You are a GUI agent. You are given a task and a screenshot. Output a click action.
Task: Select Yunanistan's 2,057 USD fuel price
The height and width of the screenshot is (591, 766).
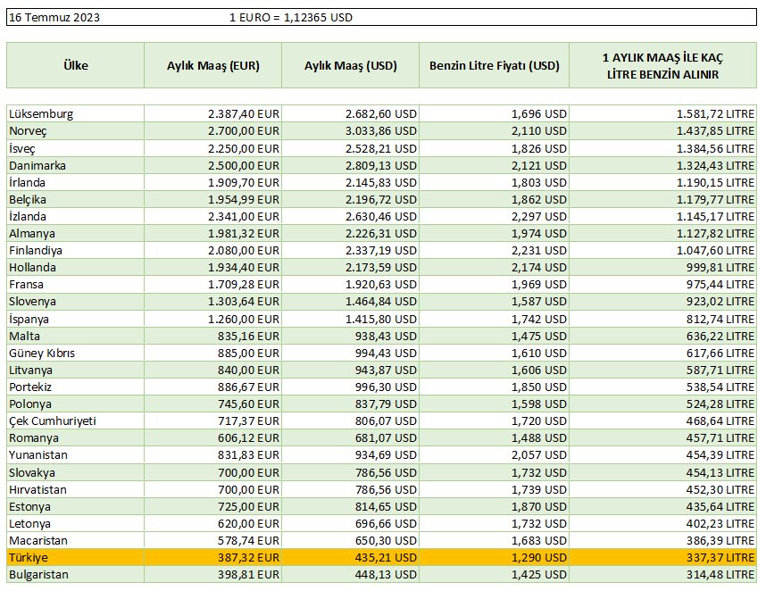(494, 455)
